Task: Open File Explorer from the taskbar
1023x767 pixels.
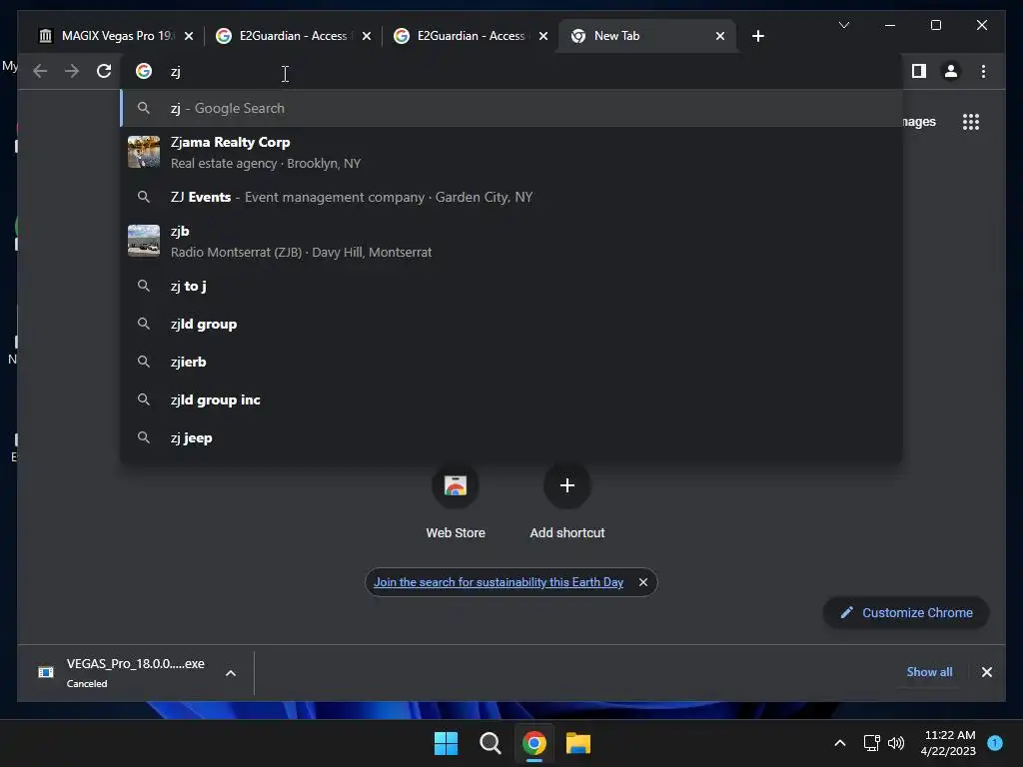Action: [578, 743]
